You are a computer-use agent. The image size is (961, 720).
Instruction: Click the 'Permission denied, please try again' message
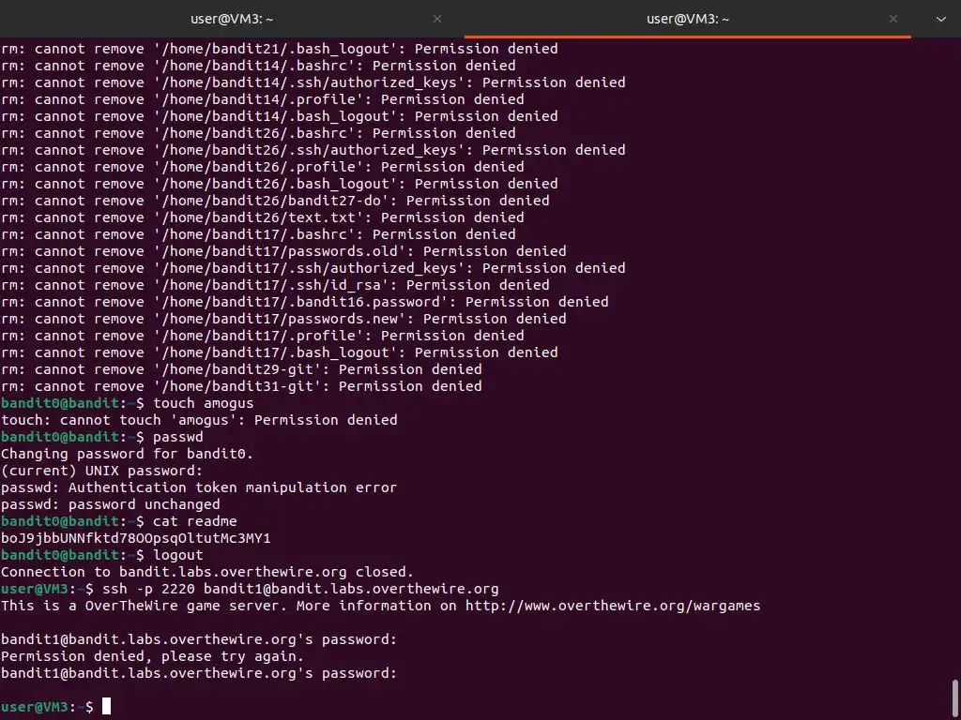coord(152,656)
